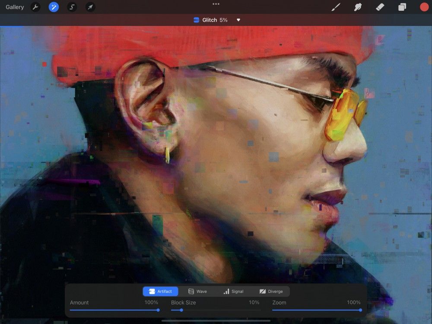The width and height of the screenshot is (432, 324).
Task: Select the Artifact glitch mode
Action: click(x=160, y=291)
